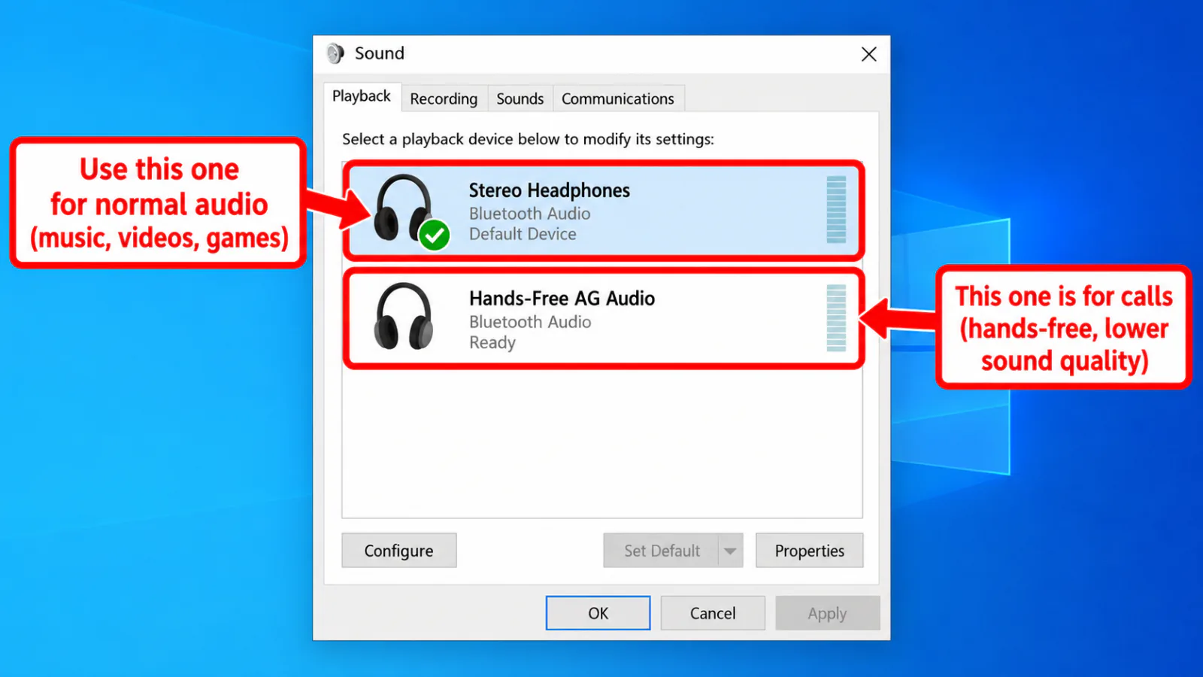The height and width of the screenshot is (677, 1203).
Task: Click the Apply button
Action: (x=827, y=613)
